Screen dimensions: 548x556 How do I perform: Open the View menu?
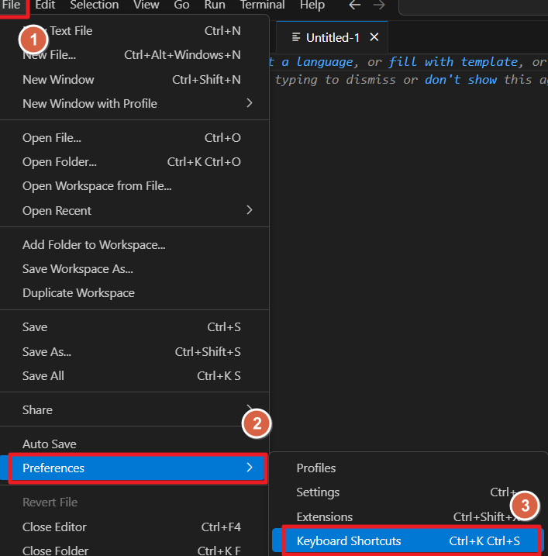146,5
